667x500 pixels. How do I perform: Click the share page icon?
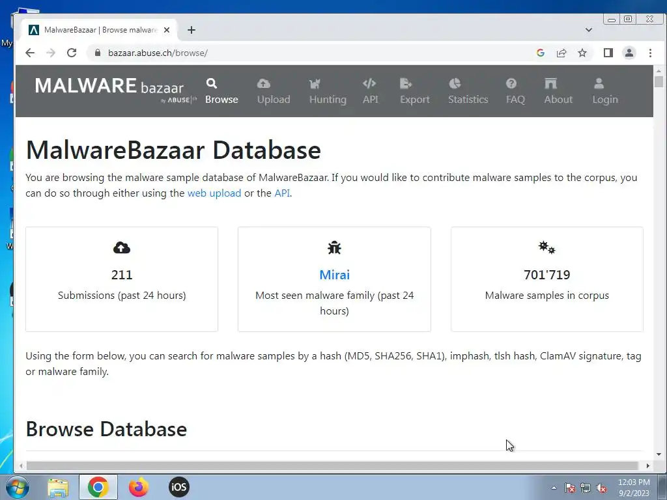pyautogui.click(x=561, y=53)
